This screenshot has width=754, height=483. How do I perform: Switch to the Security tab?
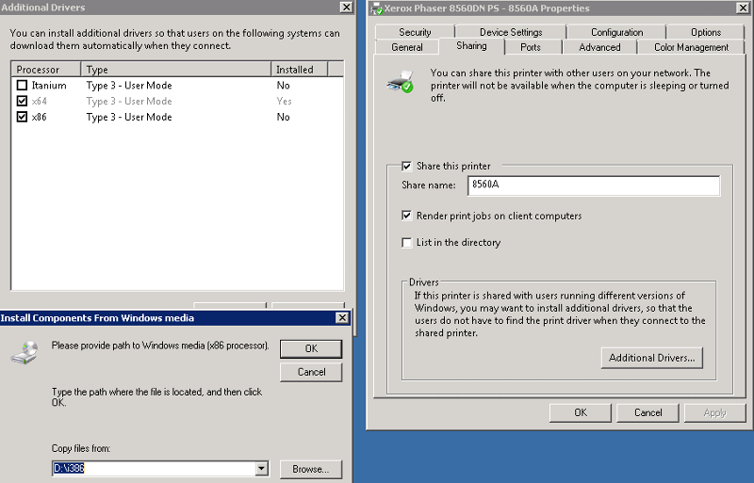click(x=415, y=32)
